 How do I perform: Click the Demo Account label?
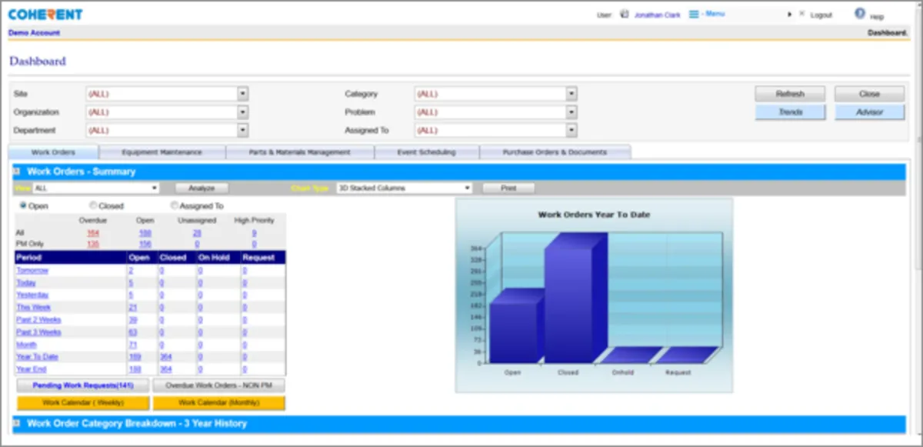[34, 33]
